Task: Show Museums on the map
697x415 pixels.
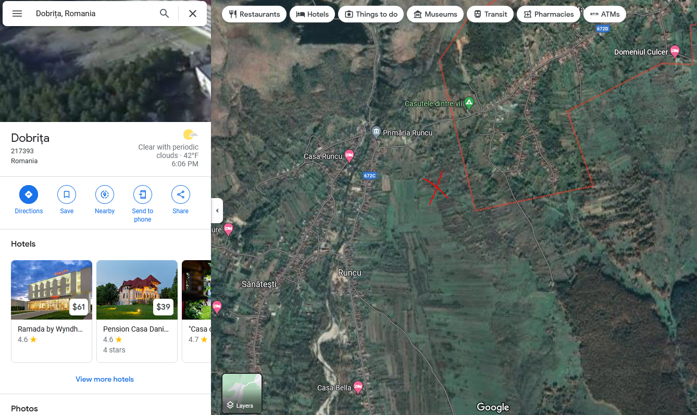Action: [435, 14]
